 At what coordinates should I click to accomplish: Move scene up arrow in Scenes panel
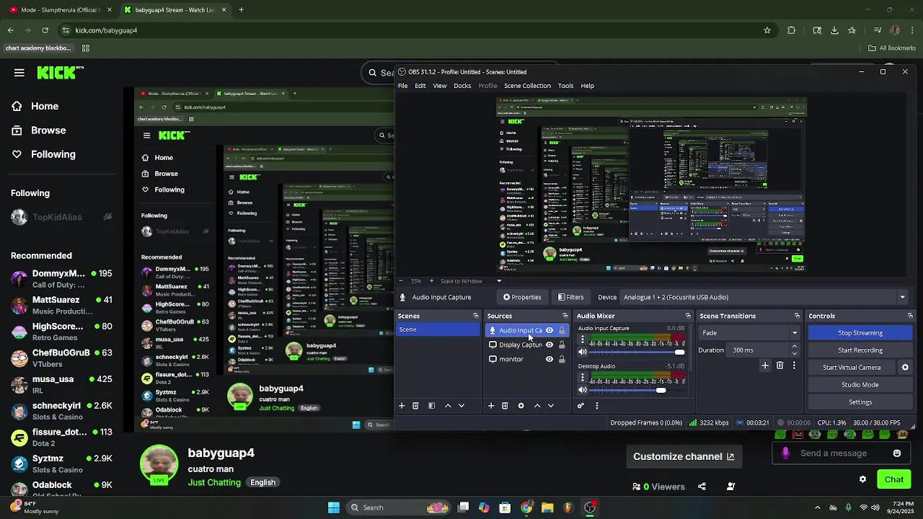(448, 406)
